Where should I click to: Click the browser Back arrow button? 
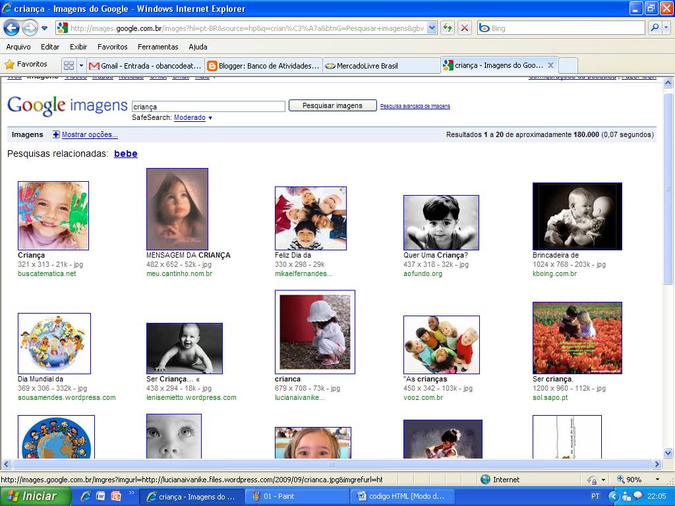click(12, 28)
